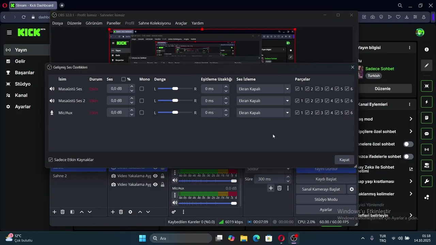Open the three-dot options for Mic/Aux in mixer
This screenshot has width=436, height=245.
pos(175,195)
